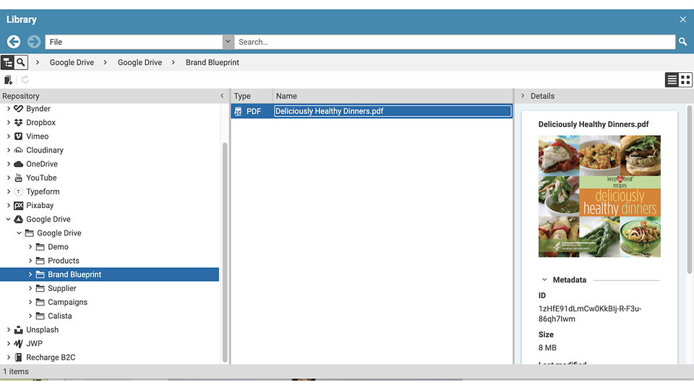The width and height of the screenshot is (694, 390).
Task: Click the Campaigns folder icon
Action: (x=40, y=302)
